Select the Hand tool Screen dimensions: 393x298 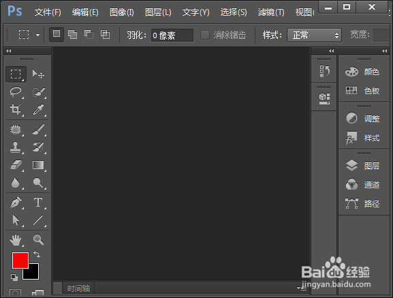tap(16, 240)
